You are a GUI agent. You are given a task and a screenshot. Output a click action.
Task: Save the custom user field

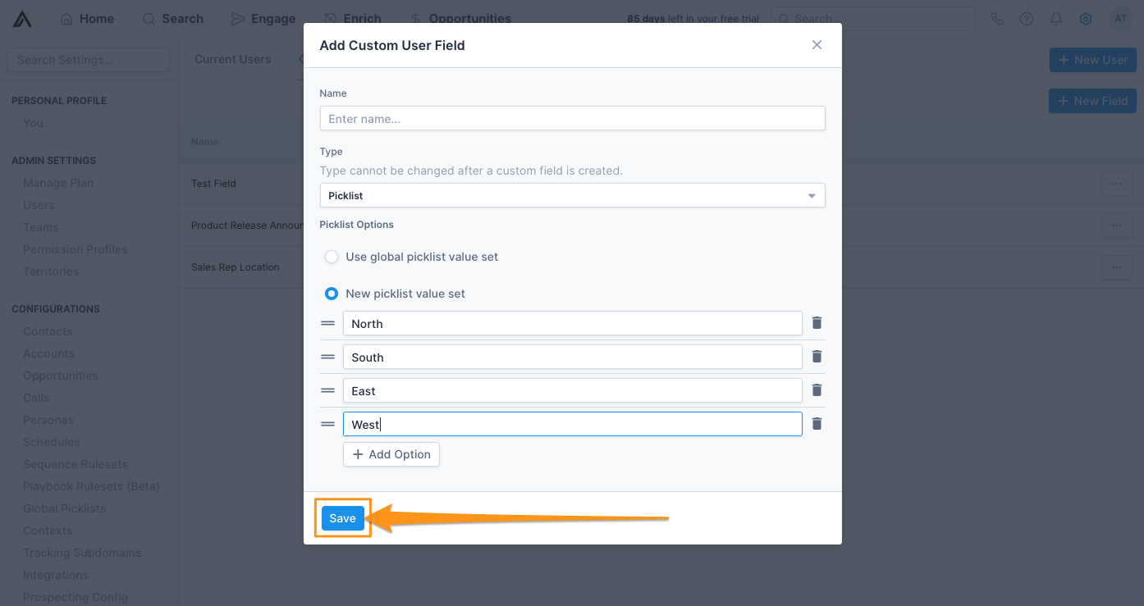(342, 518)
